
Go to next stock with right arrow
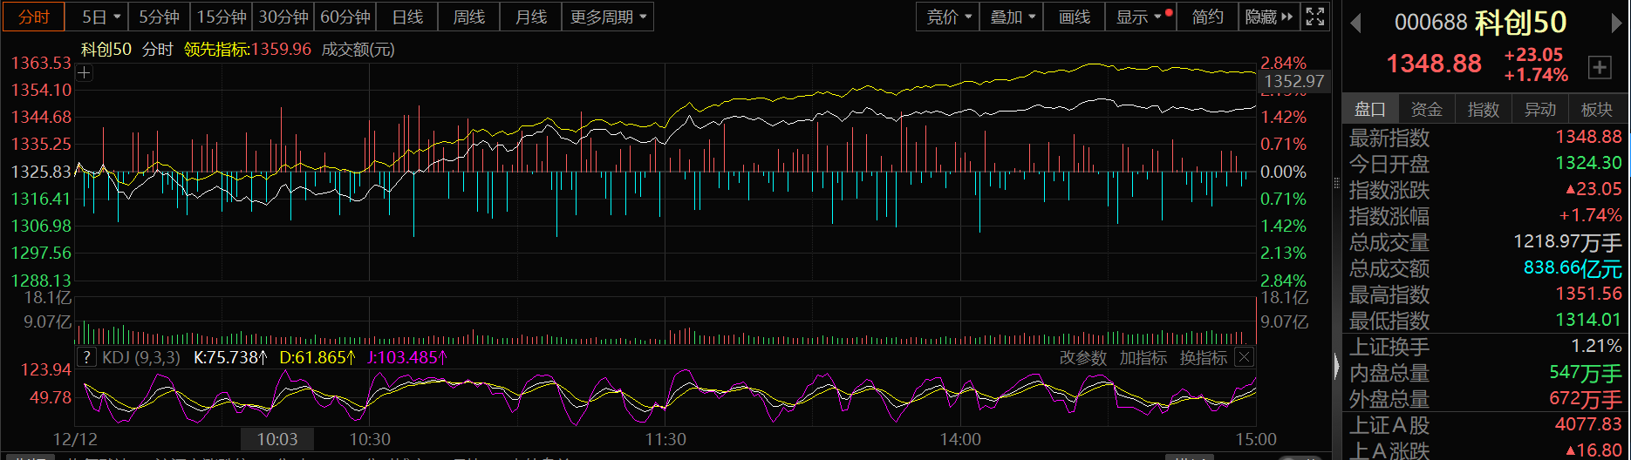tap(1616, 23)
